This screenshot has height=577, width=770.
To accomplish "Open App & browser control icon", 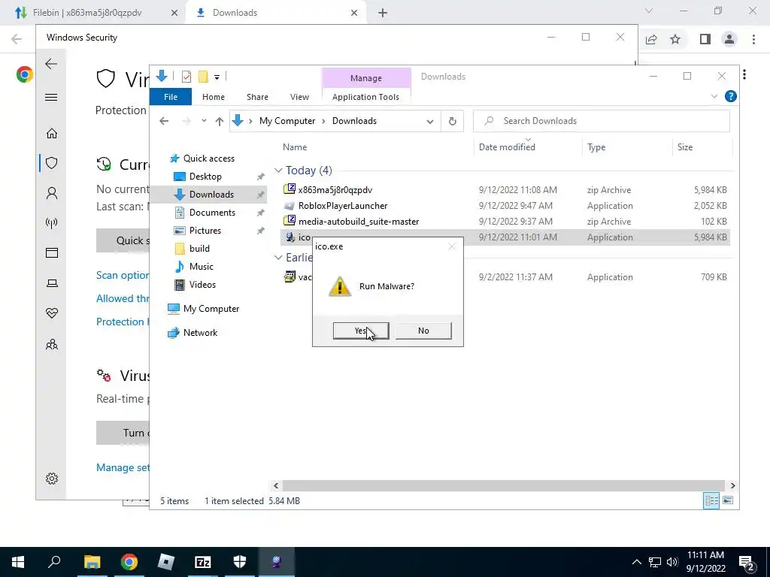I will coord(52,253).
